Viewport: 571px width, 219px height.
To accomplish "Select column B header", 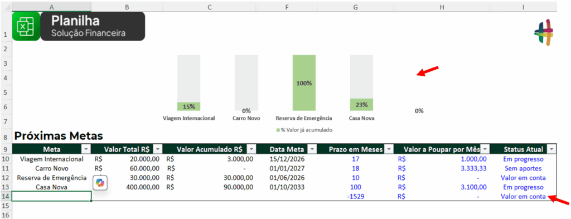I will [x=127, y=7].
